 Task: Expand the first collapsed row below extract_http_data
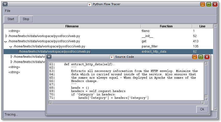coord(12,57)
